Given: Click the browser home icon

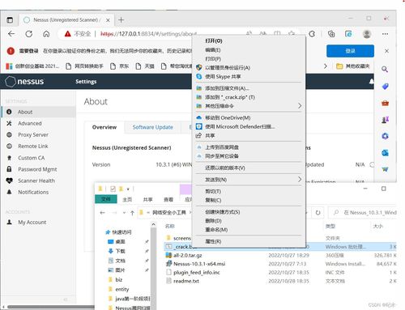Looking at the screenshot, I should (x=46, y=34).
